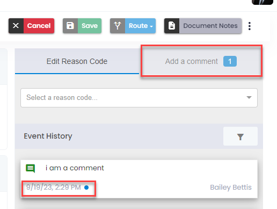The width and height of the screenshot is (277, 209).
Task: Click the branching route arrows icon
Action: click(118, 26)
